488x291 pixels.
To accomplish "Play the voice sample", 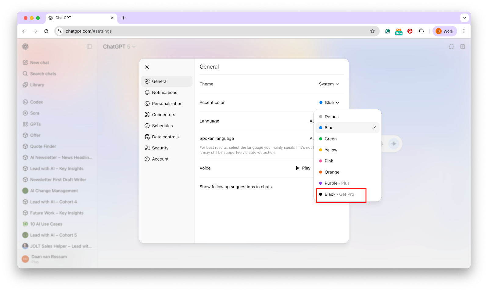I will pos(303,168).
